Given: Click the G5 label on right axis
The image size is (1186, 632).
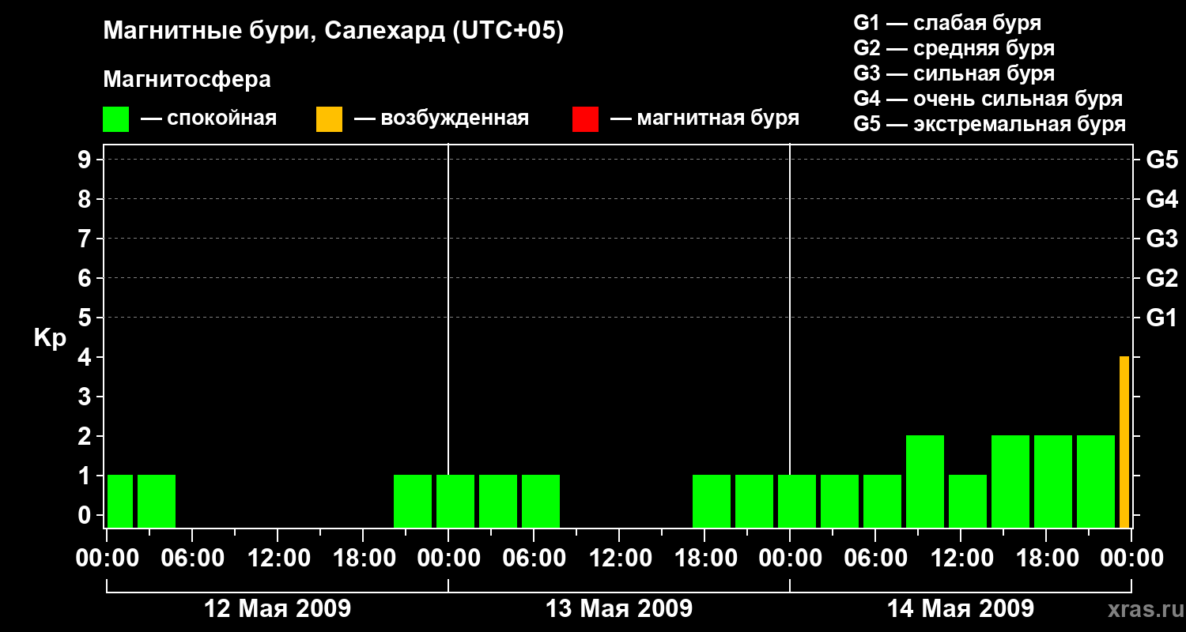Looking at the screenshot, I should [1161, 160].
